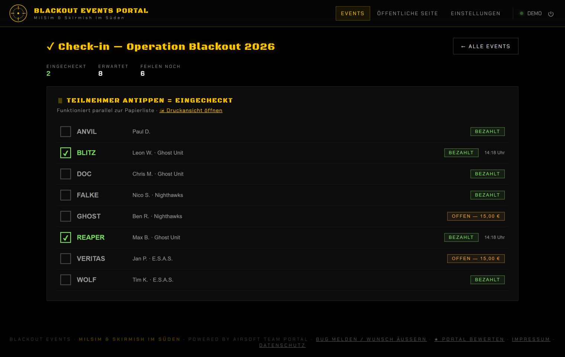565x357 pixels.
Task: Uncheck the BLITZ check-in checkbox
Action: [x=65, y=153]
